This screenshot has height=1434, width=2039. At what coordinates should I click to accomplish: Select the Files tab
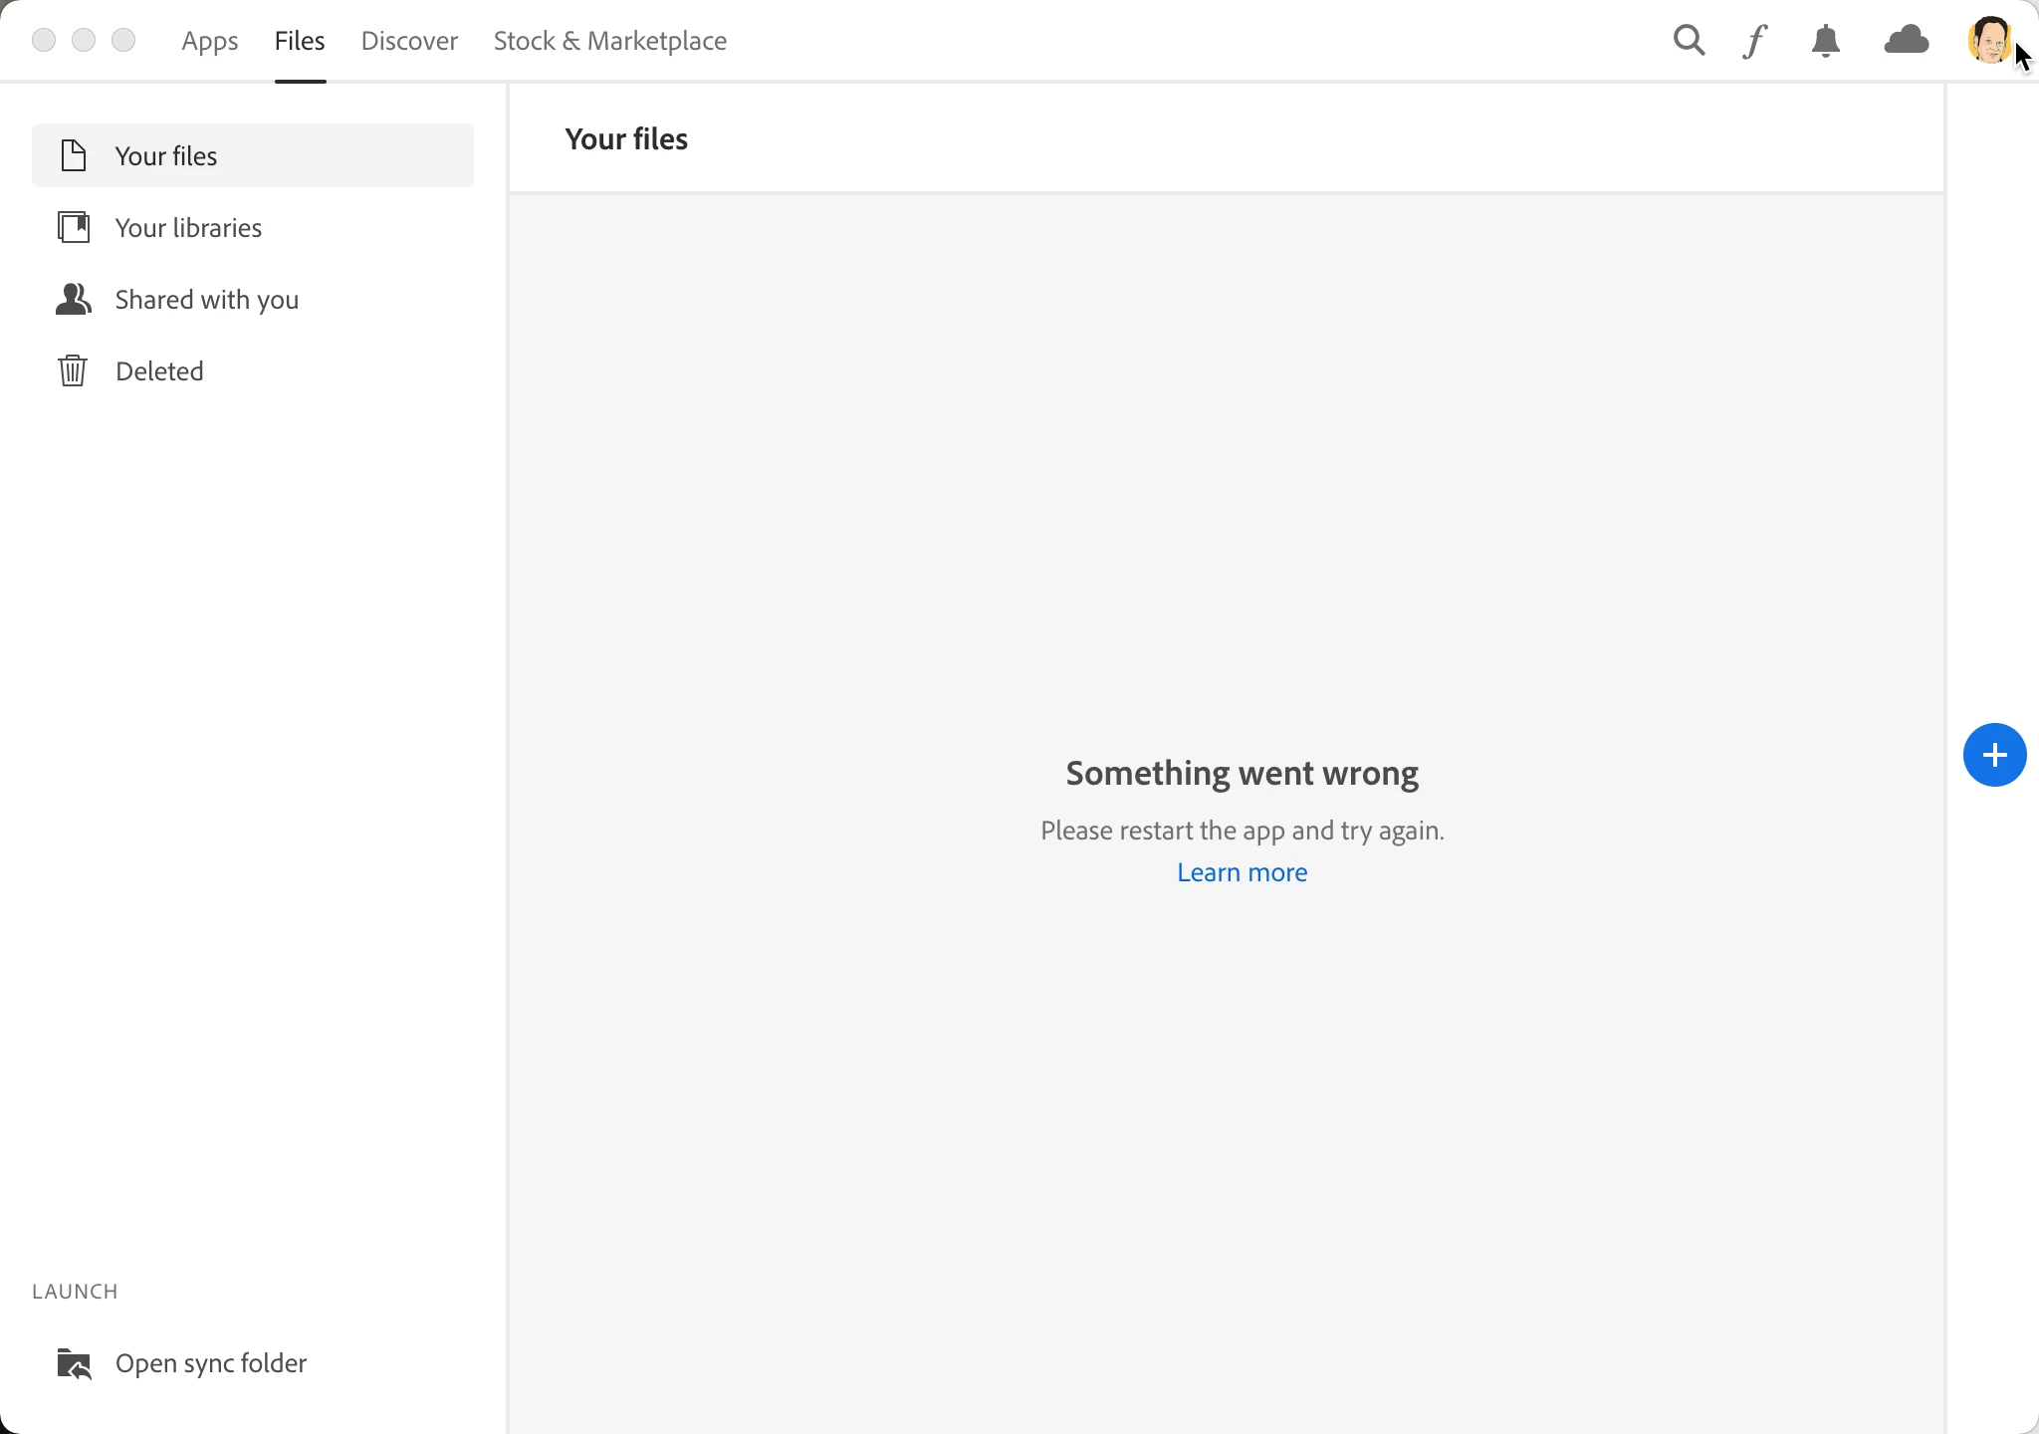pyautogui.click(x=300, y=41)
